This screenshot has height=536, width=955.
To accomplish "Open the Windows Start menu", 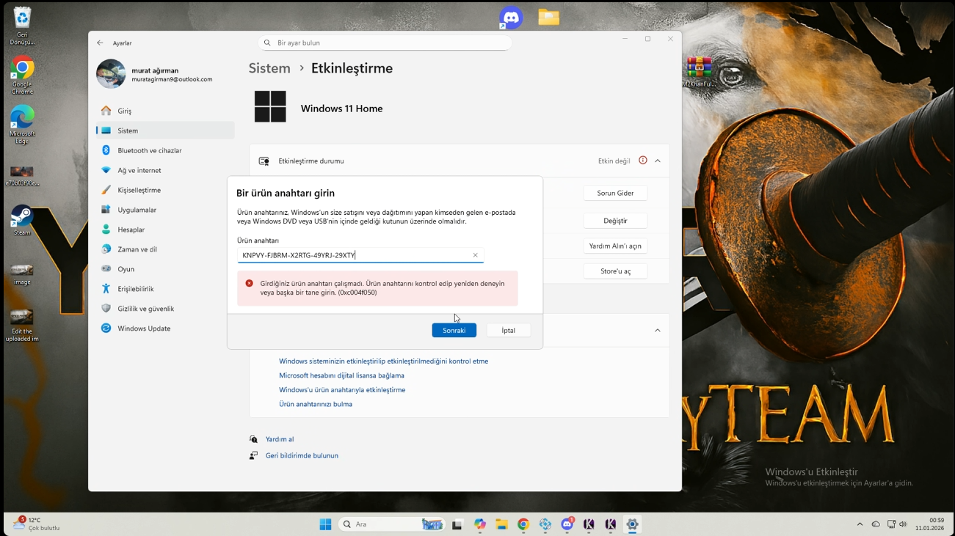I will tap(325, 524).
